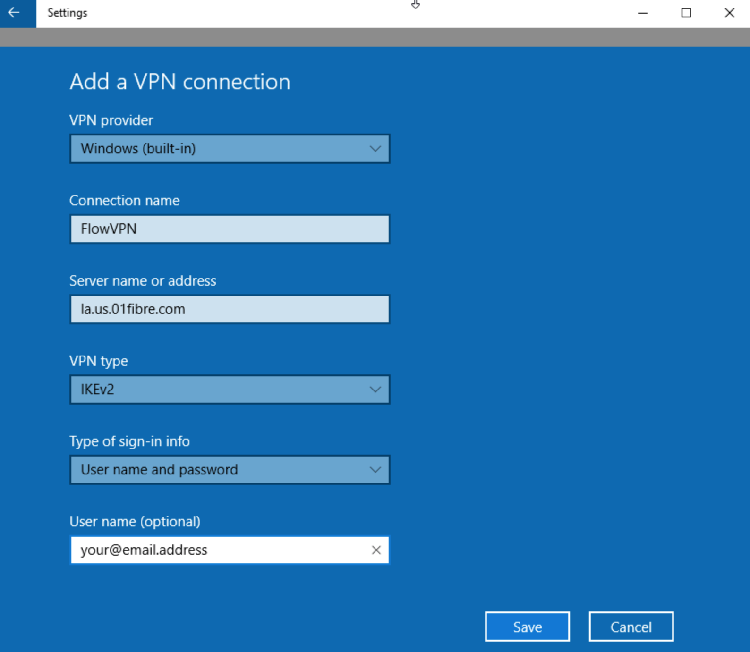Focus the Server name or address field

(230, 309)
